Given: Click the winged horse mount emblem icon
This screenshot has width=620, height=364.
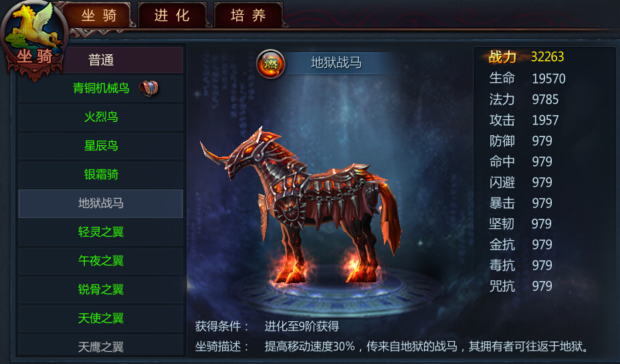Looking at the screenshot, I should pyautogui.click(x=35, y=39).
